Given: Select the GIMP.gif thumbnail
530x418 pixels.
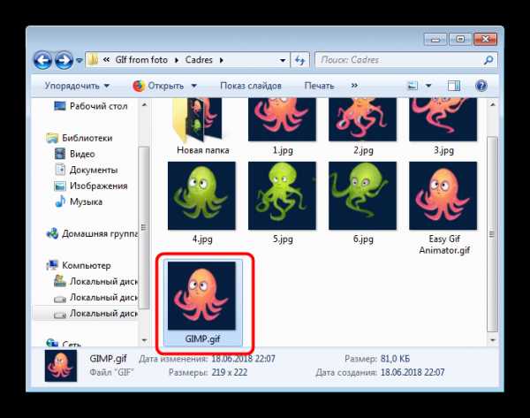Looking at the screenshot, I should (201, 296).
